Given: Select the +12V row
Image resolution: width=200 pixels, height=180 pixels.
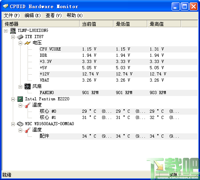Looking at the screenshot, I should [118, 74].
